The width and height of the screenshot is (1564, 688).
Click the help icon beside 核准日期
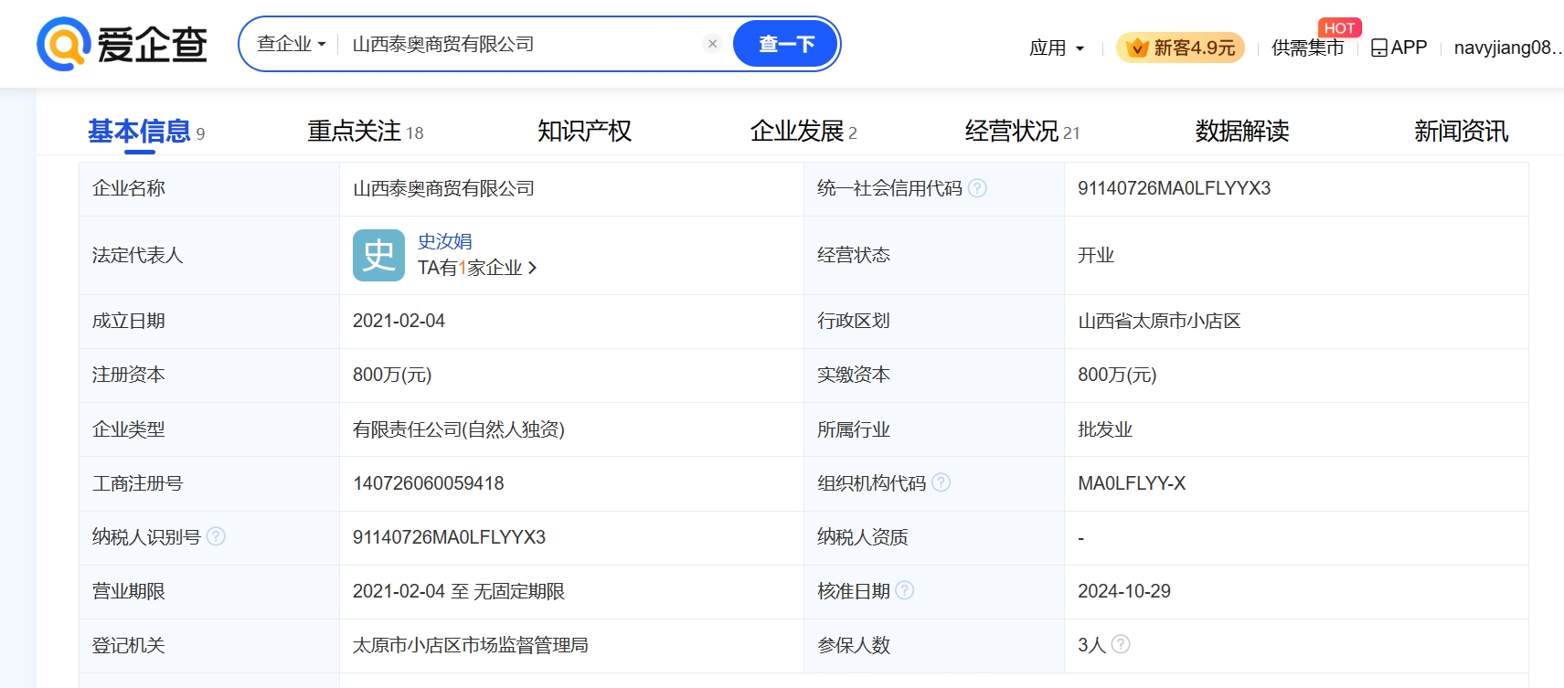tap(904, 590)
